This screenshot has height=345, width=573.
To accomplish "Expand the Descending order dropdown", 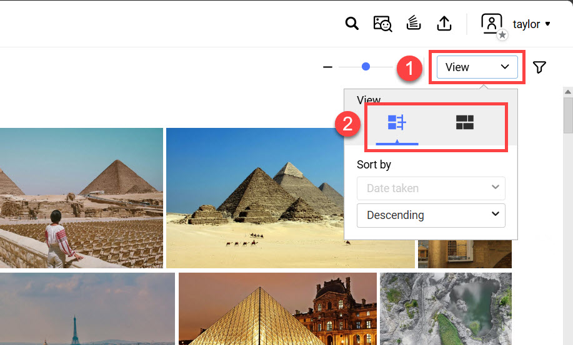I will [431, 215].
